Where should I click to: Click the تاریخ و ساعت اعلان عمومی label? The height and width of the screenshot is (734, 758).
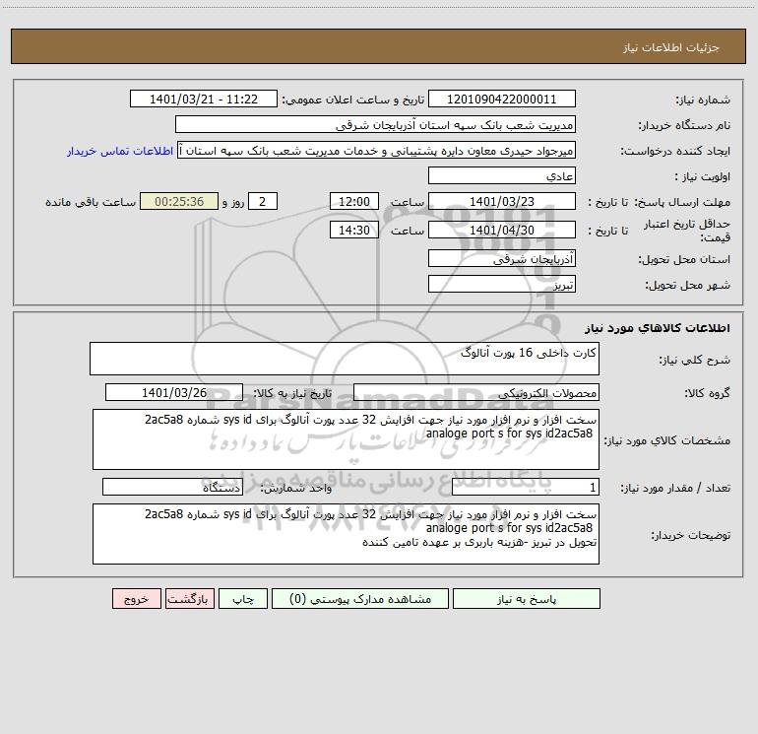353,100
